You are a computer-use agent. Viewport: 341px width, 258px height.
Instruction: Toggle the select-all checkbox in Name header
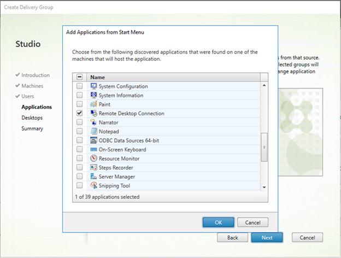click(80, 77)
